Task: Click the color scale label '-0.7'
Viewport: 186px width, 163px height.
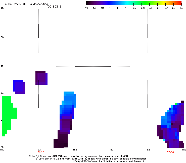Action: click(134, 8)
